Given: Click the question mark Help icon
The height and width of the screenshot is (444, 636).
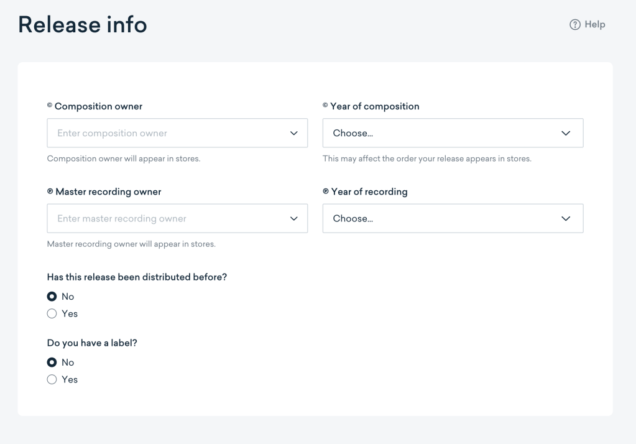Looking at the screenshot, I should 574,25.
